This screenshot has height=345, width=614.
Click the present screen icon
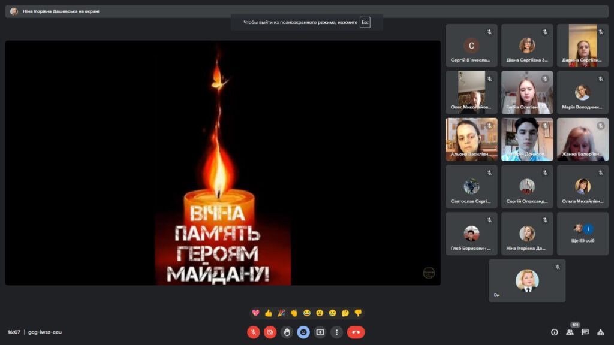(320, 332)
